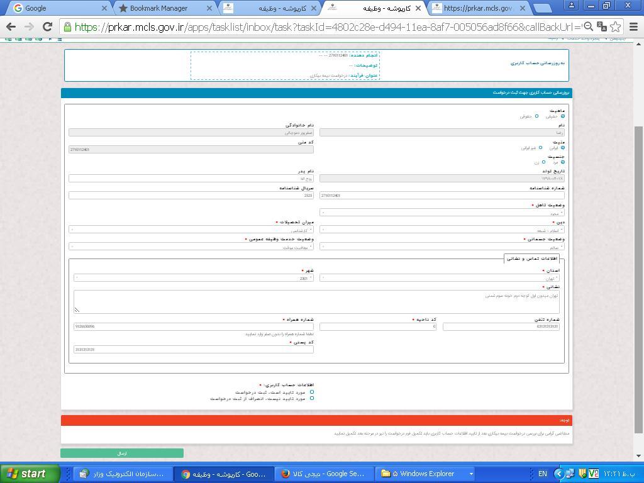Click the VNC icon in system tray

pos(593,474)
